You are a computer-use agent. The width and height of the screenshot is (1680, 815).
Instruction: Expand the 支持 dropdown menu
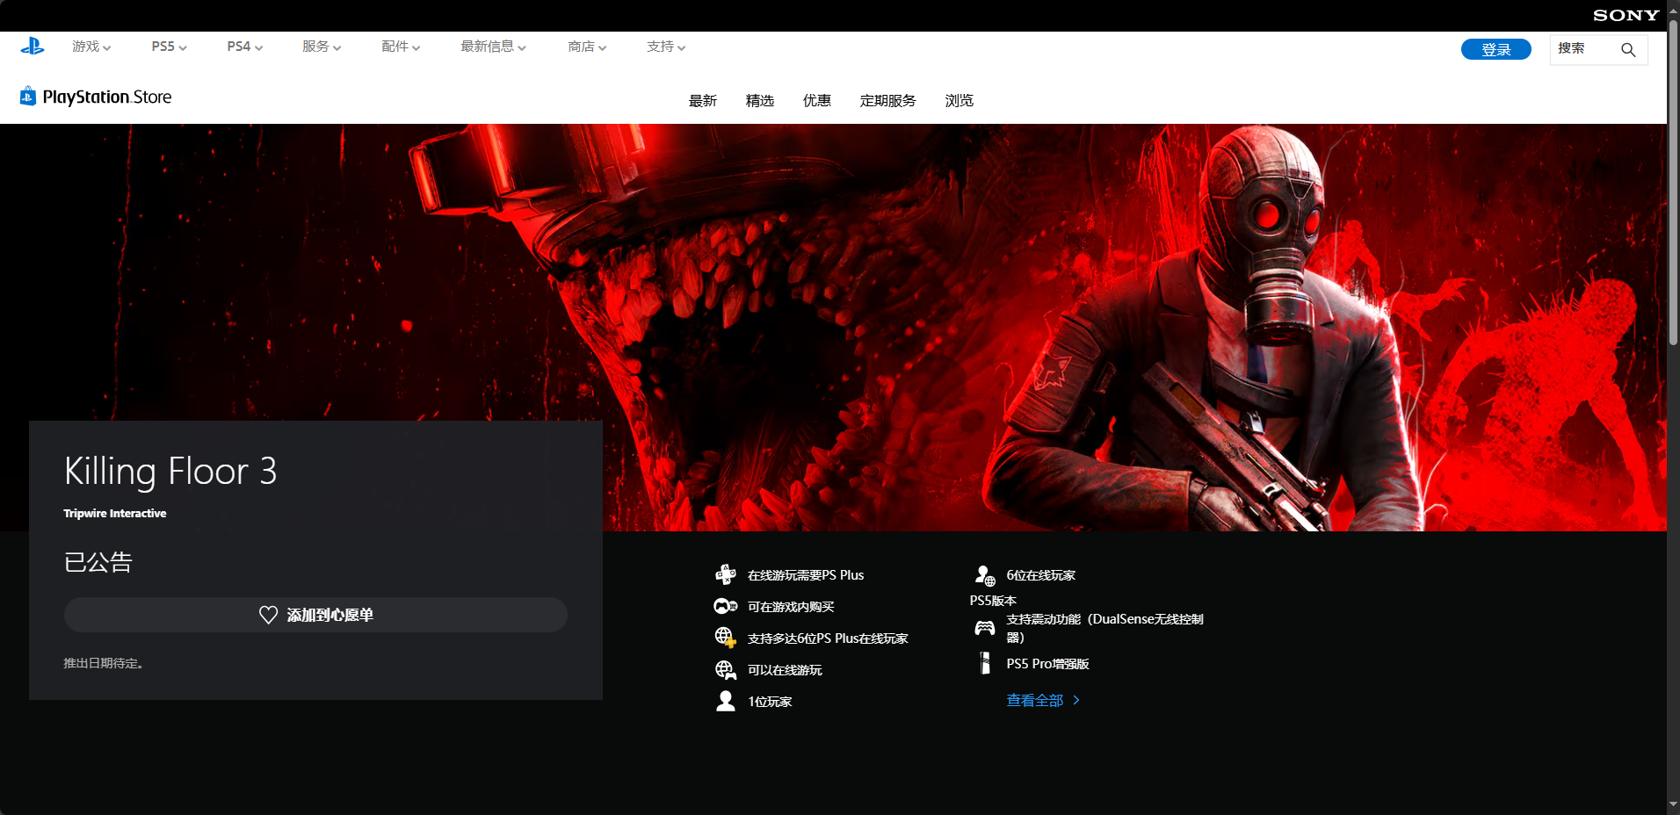point(666,47)
